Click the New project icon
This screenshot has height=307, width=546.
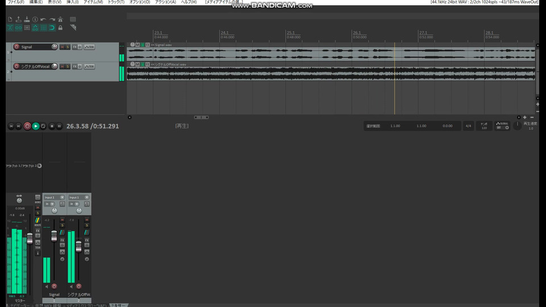point(10,19)
